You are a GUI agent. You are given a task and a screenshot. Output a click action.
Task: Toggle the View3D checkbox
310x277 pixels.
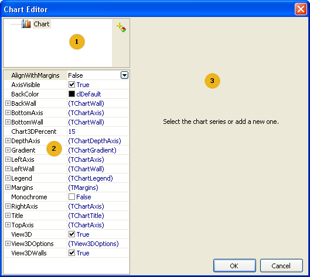point(71,234)
